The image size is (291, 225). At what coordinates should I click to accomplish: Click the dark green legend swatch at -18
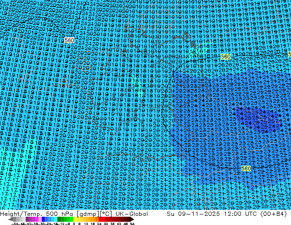pos(59,219)
